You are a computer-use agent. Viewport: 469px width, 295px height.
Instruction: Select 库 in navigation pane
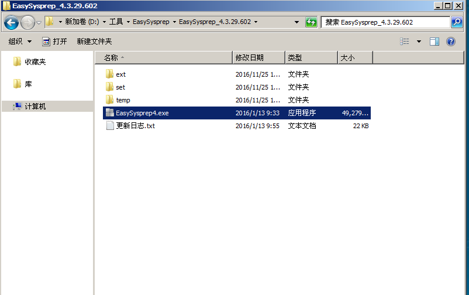coord(28,84)
